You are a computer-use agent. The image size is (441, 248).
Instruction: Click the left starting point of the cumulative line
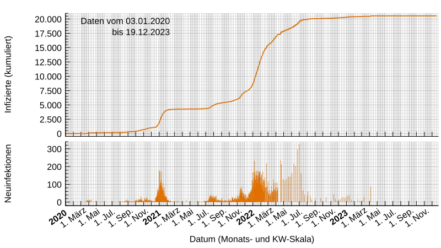point(67,133)
